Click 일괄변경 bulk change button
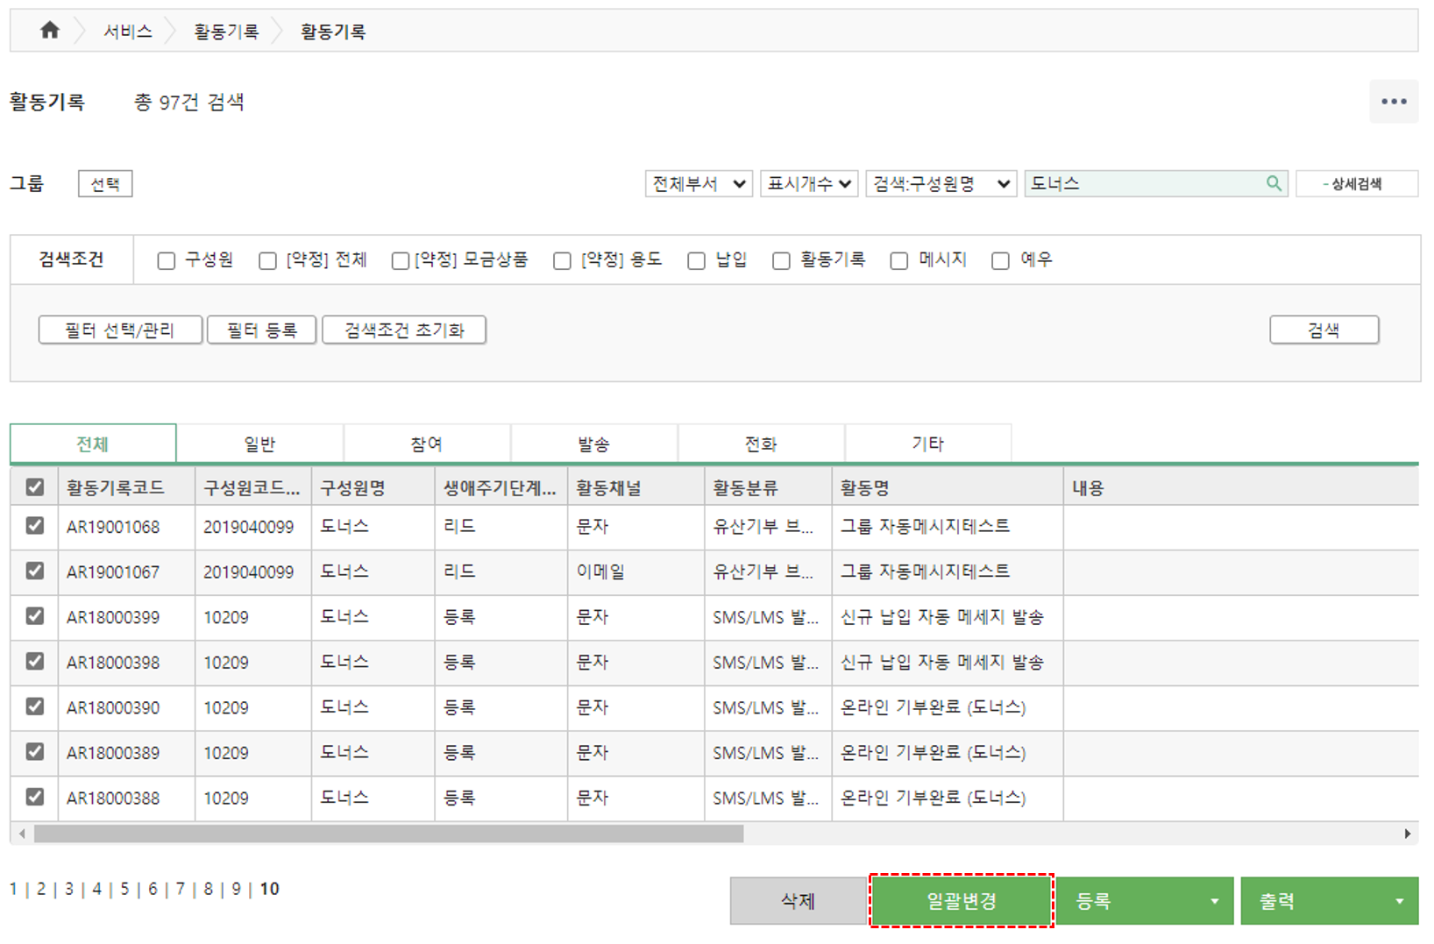Viewport: 1434px width, 944px height. 962,901
